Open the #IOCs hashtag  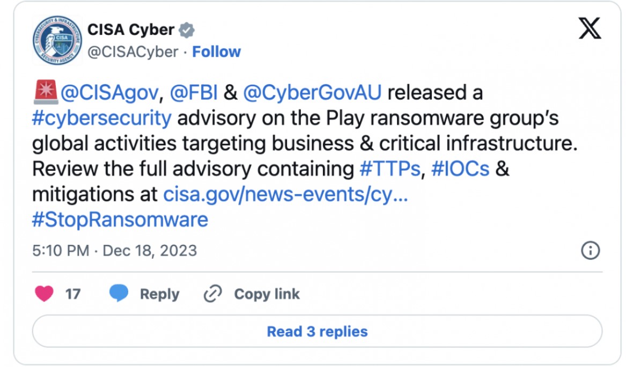point(460,169)
